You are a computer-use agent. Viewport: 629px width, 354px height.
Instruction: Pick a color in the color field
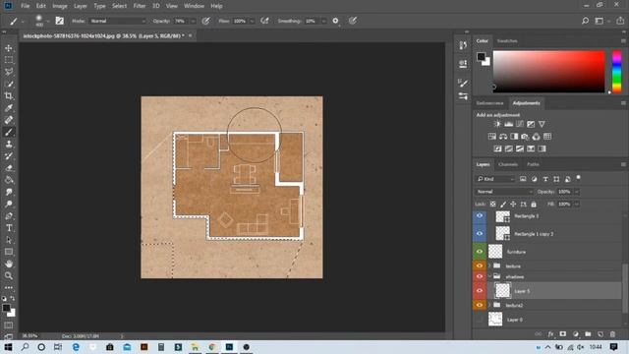(548, 72)
